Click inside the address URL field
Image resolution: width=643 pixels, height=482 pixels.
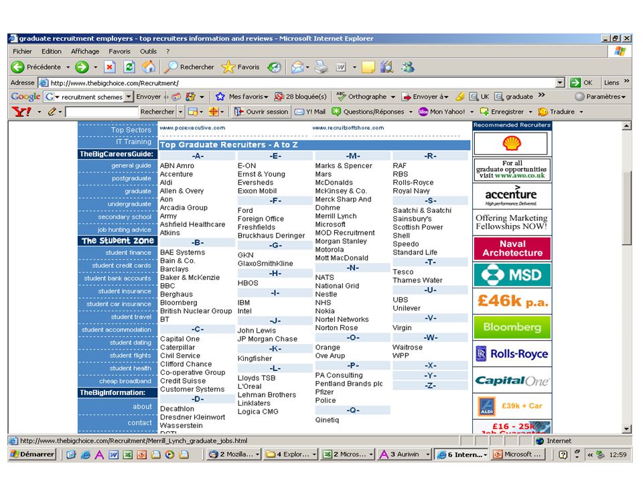pos(303,83)
